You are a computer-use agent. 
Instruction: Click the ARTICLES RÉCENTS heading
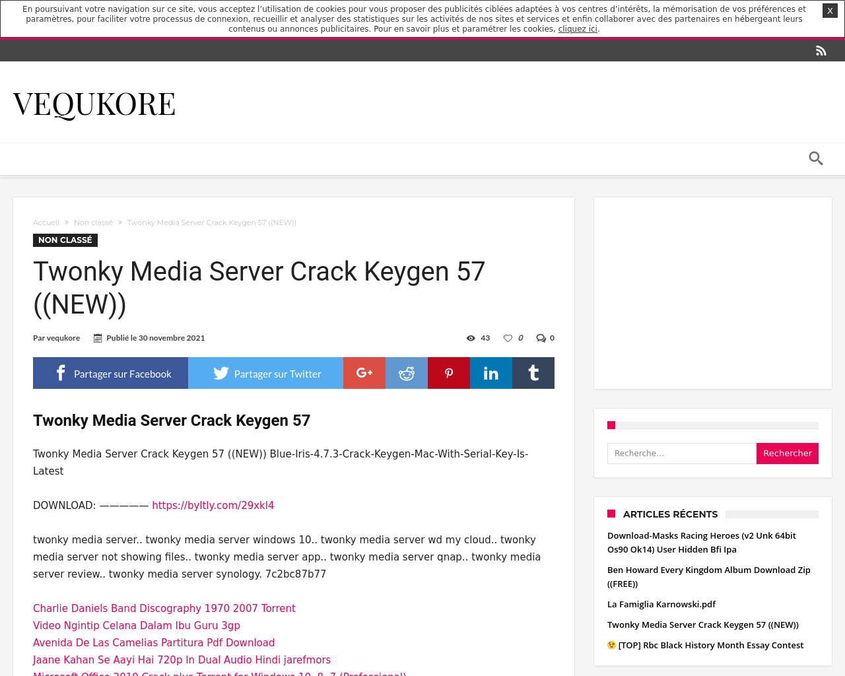point(670,514)
